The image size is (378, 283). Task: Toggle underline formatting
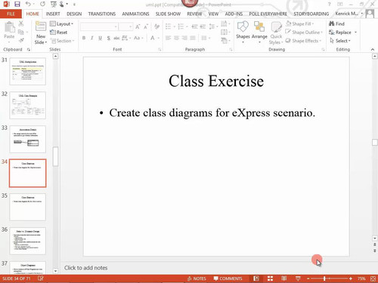pyautogui.click(x=100, y=38)
